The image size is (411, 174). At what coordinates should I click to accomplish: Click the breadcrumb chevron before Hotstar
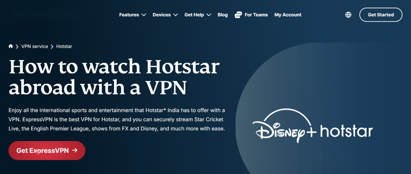[x=52, y=47]
